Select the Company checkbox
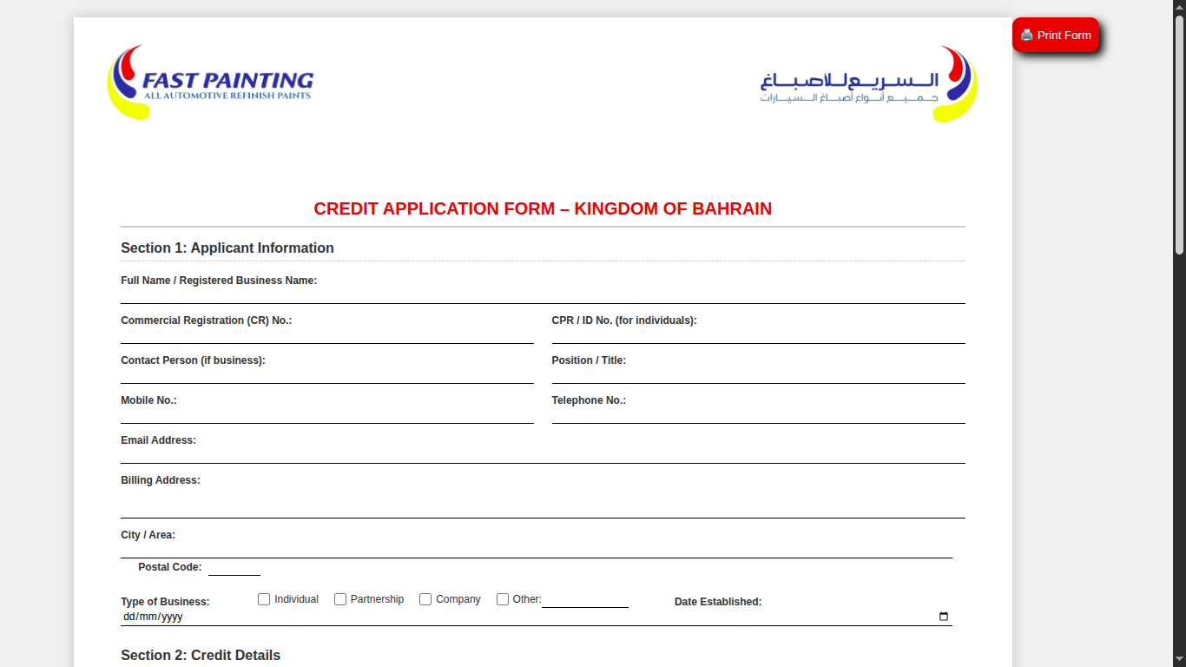The height and width of the screenshot is (667, 1186). click(x=425, y=599)
